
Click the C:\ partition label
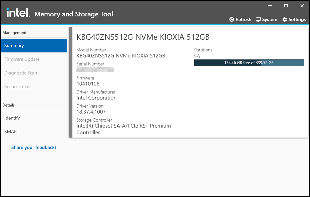click(197, 55)
